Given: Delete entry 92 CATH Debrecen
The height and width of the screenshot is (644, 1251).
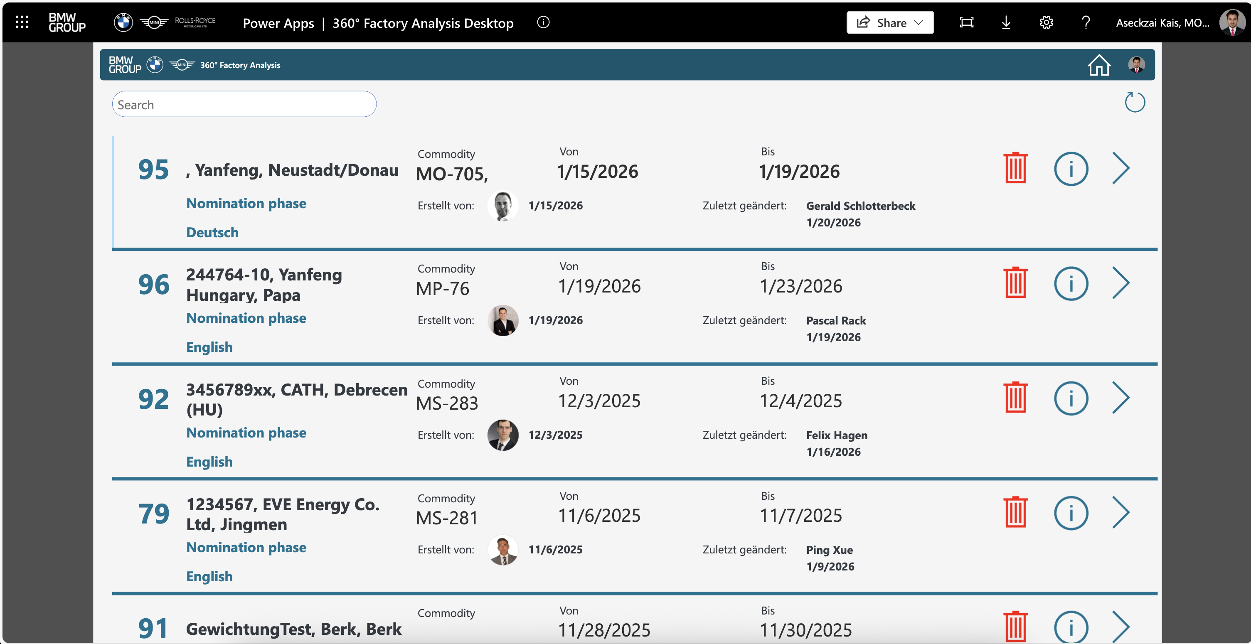Looking at the screenshot, I should coord(1015,398).
